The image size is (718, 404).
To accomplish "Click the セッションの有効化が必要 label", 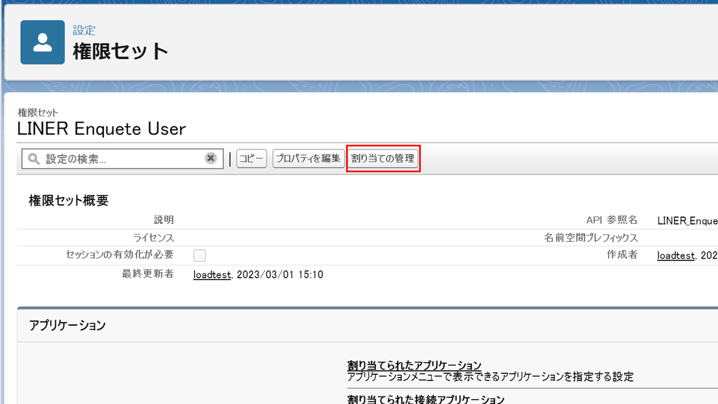I will 119,255.
